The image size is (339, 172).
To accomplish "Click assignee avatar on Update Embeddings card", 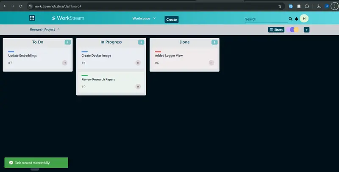I will [65, 63].
